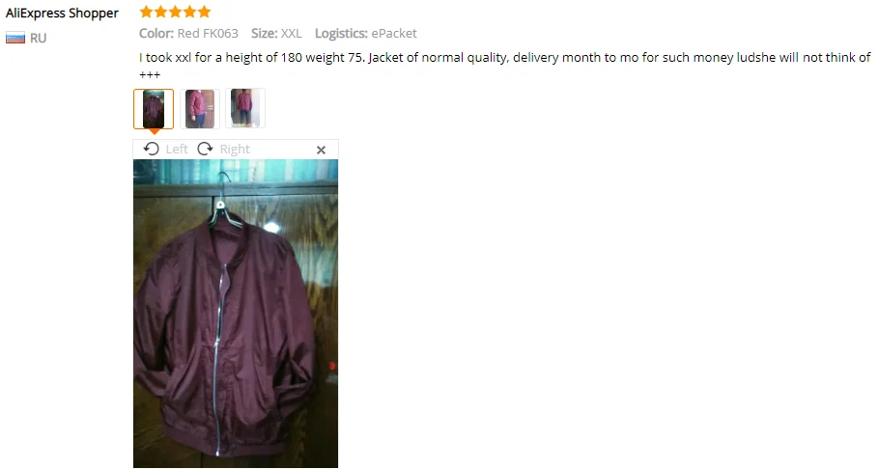Viewport: 878px width, 469px height.
Task: Click the first orange rating star
Action: 146,12
